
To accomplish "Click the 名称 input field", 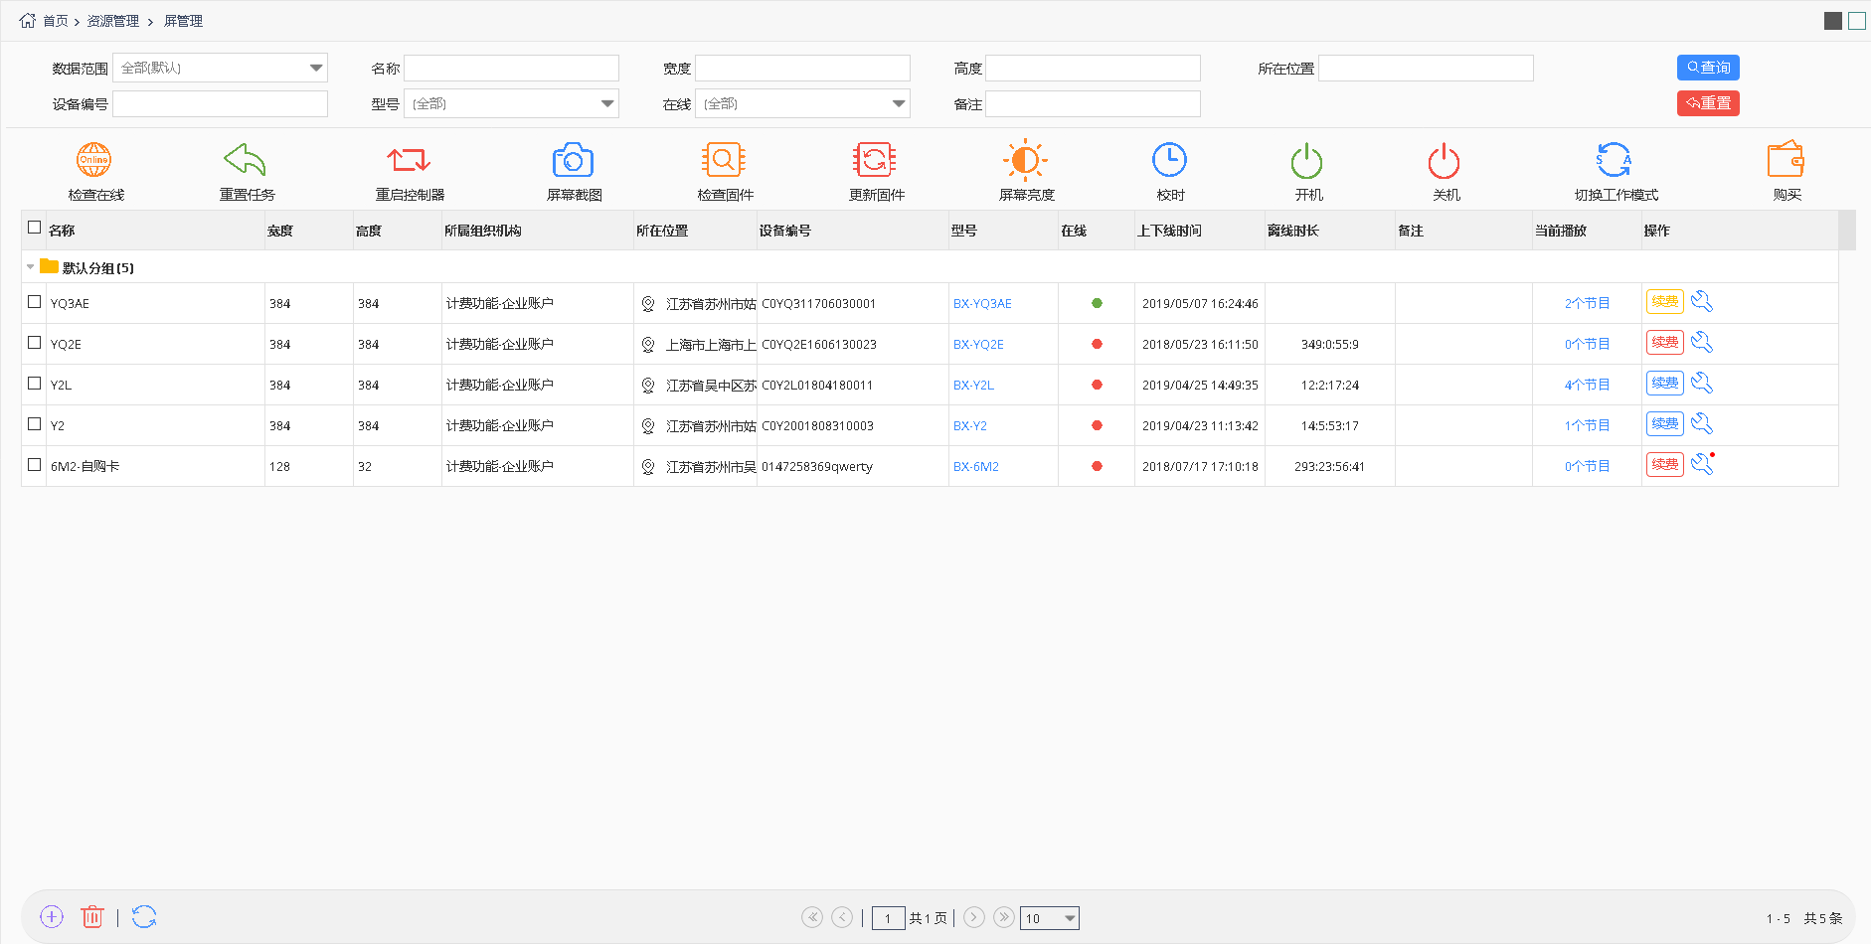I will [x=511, y=68].
